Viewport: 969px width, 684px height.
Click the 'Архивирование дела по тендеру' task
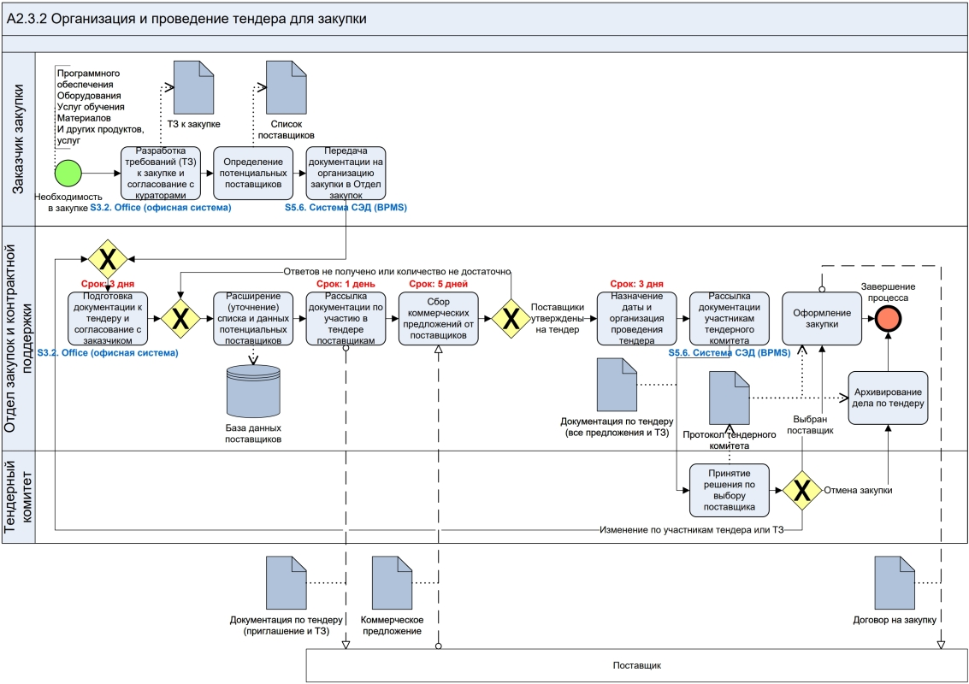click(888, 398)
